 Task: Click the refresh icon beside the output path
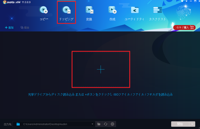click(x=105, y=124)
